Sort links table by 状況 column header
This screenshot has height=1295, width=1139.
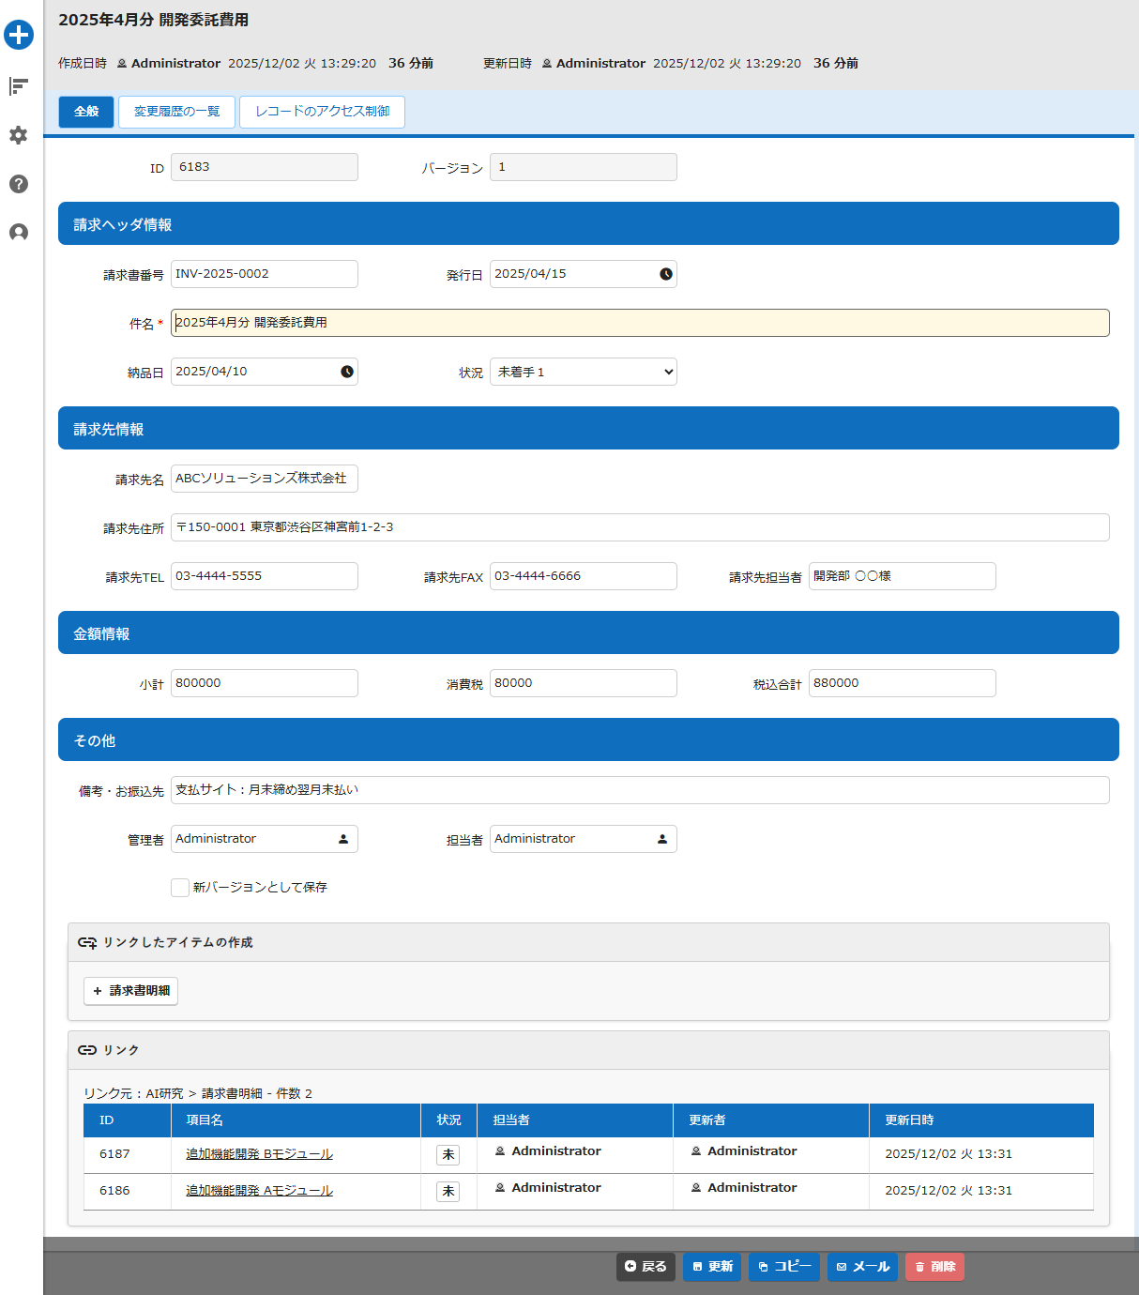(448, 1120)
